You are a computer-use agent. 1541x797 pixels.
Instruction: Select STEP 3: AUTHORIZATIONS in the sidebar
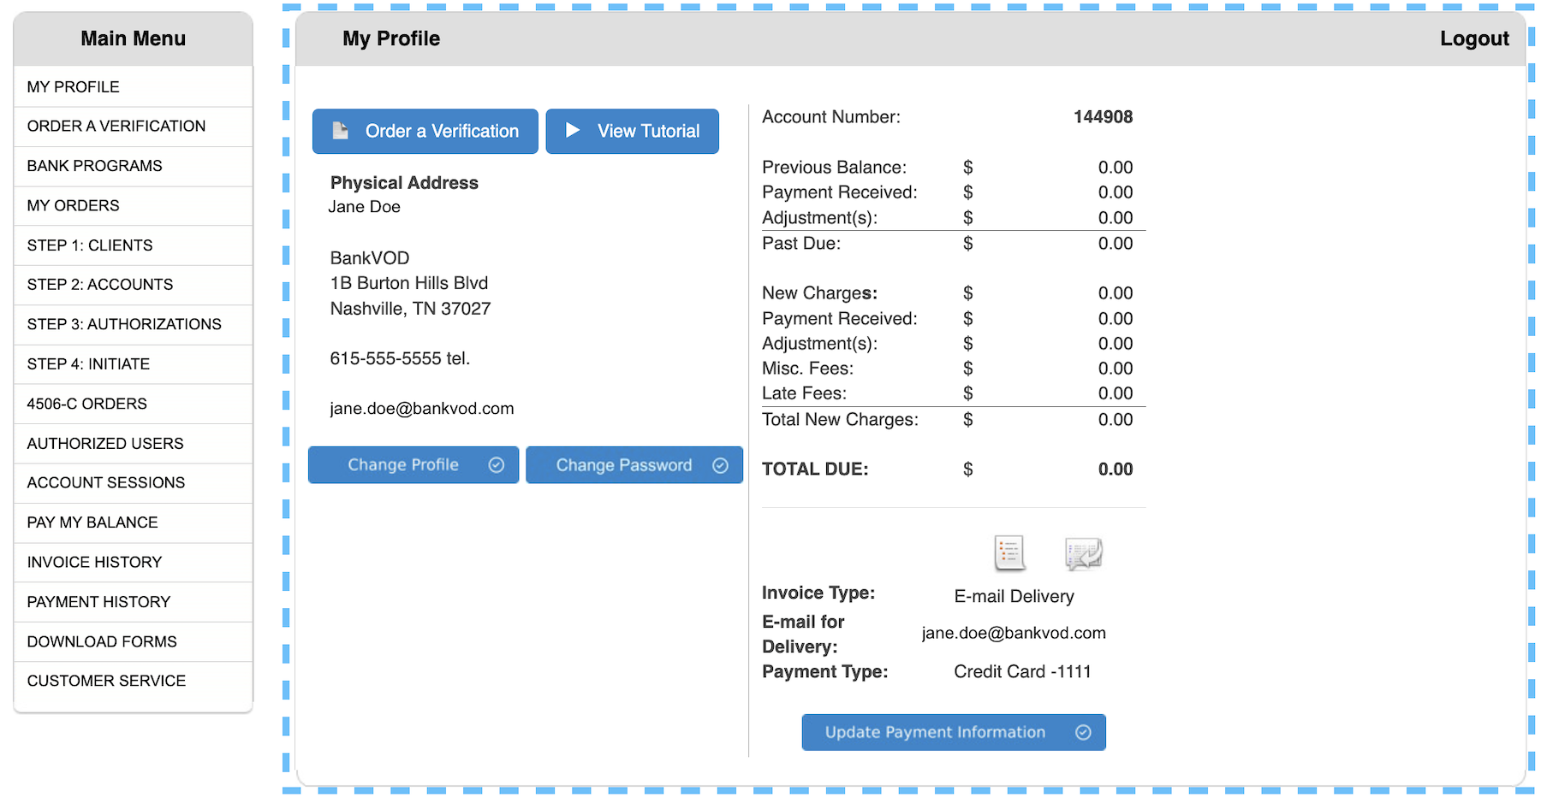pos(124,324)
